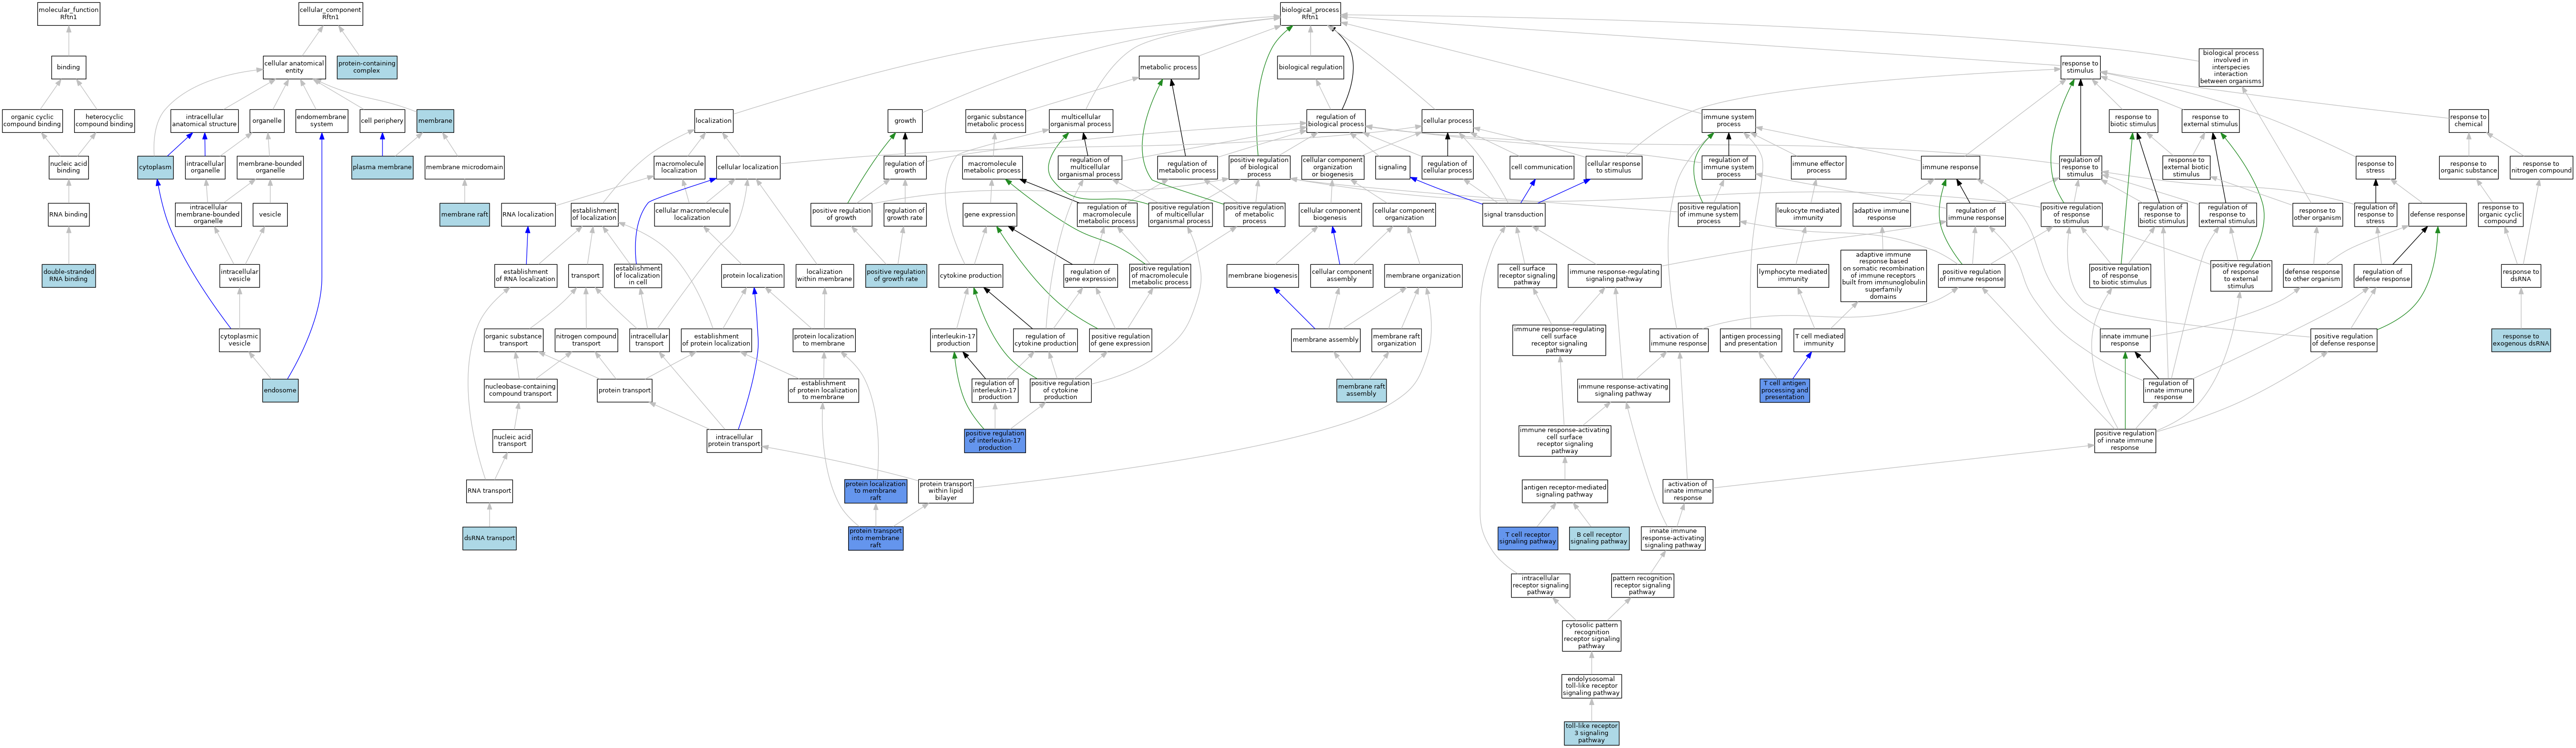Screen dimensions: 2576x748
Task: Select 'protein localization to membrane raft' node
Action: pyautogui.click(x=875, y=491)
